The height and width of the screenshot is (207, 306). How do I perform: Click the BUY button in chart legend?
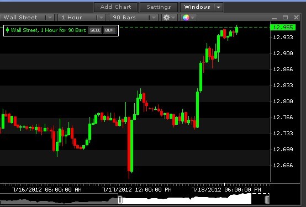click(x=109, y=30)
